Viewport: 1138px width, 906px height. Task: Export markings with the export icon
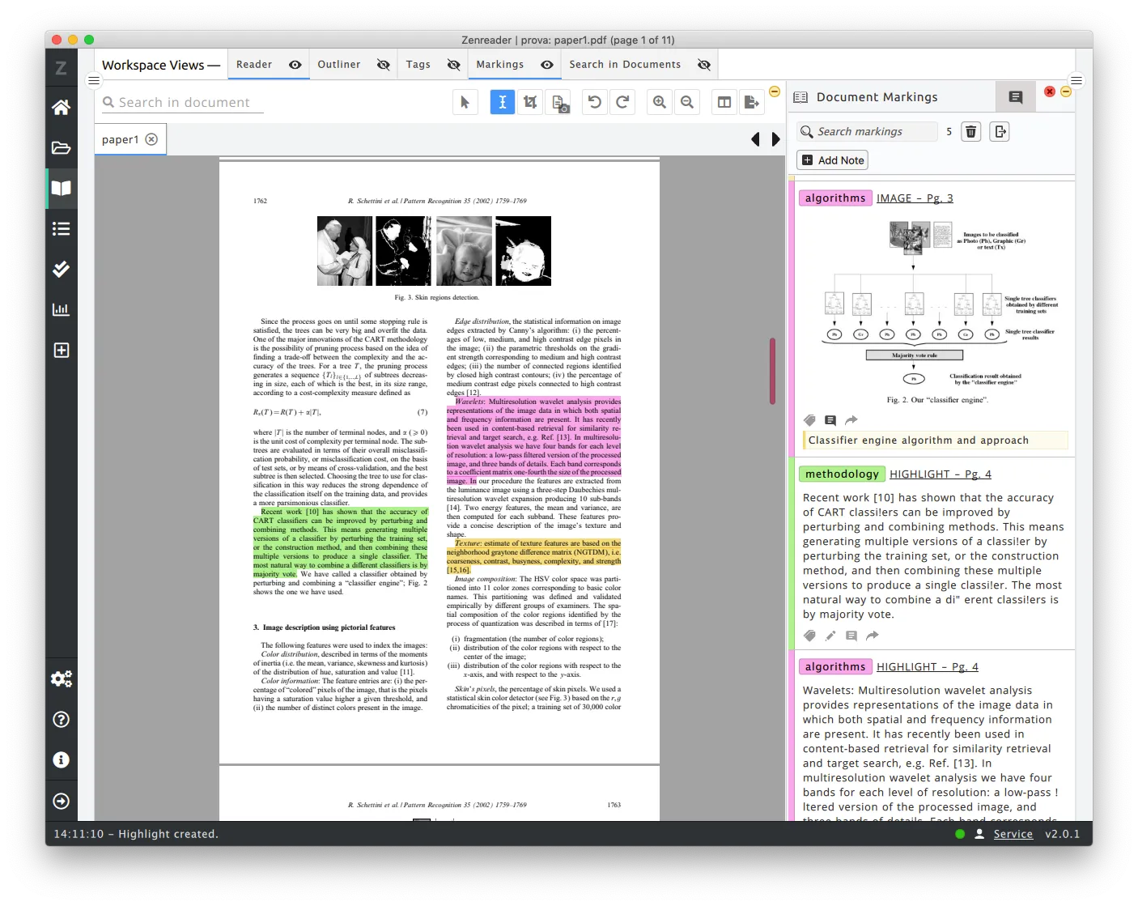click(1000, 131)
